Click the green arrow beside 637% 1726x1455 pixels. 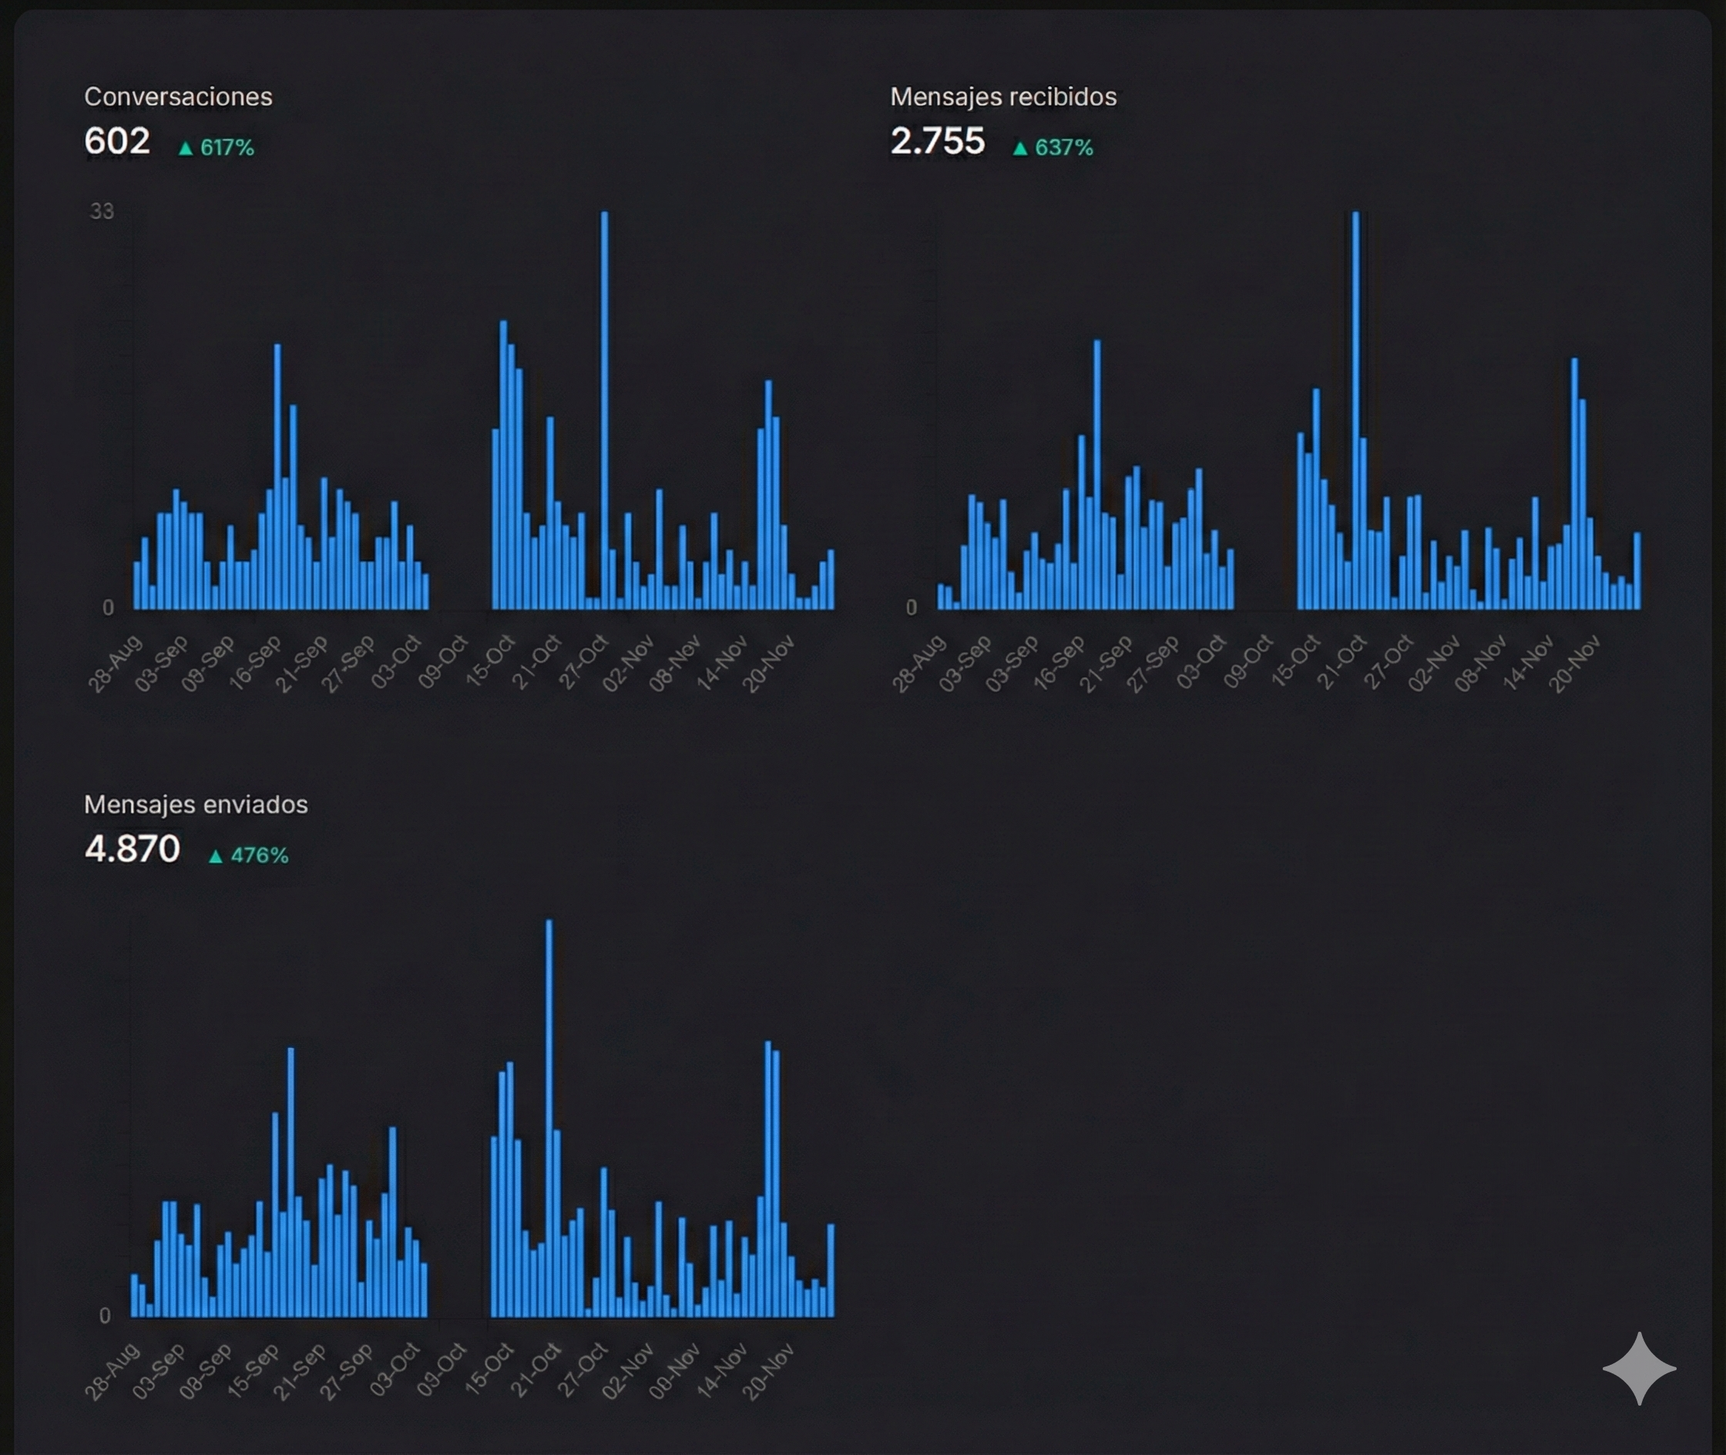pyautogui.click(x=1020, y=149)
